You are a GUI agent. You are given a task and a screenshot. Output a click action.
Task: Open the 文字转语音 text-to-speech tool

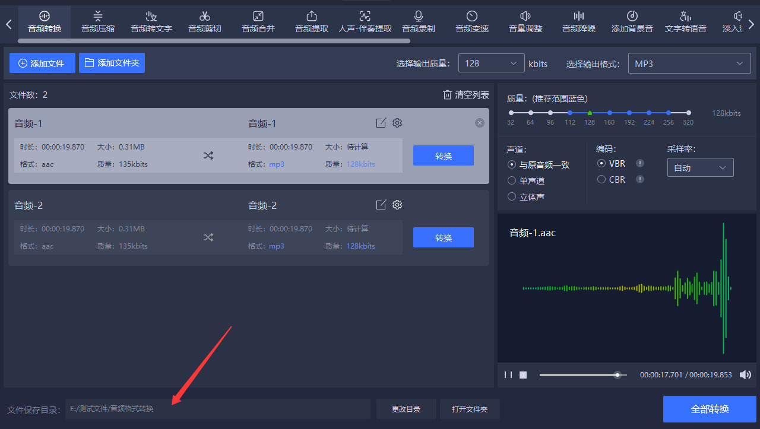[x=686, y=21]
